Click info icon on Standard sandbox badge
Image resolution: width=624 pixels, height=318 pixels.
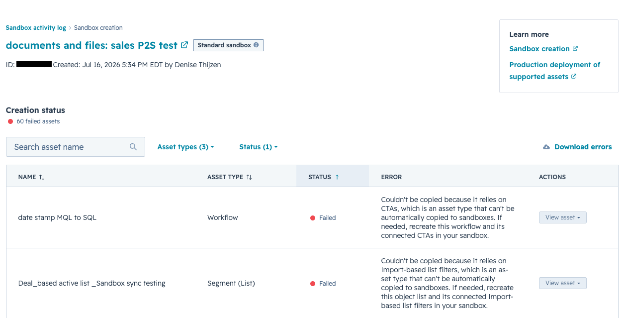point(256,45)
